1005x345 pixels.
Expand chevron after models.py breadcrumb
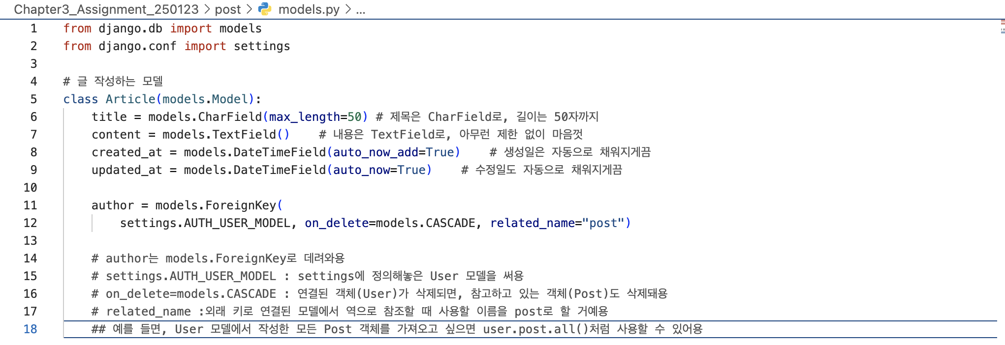coord(348,9)
